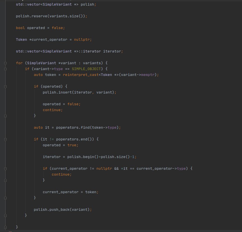Image resolution: width=242 pixels, height=232 pixels.
Task: Click fold end marker below 'polish.push_back(variant);'
Action: click(5, 216)
